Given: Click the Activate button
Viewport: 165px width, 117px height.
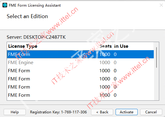Looking at the screenshot, I should (x=126, y=112).
